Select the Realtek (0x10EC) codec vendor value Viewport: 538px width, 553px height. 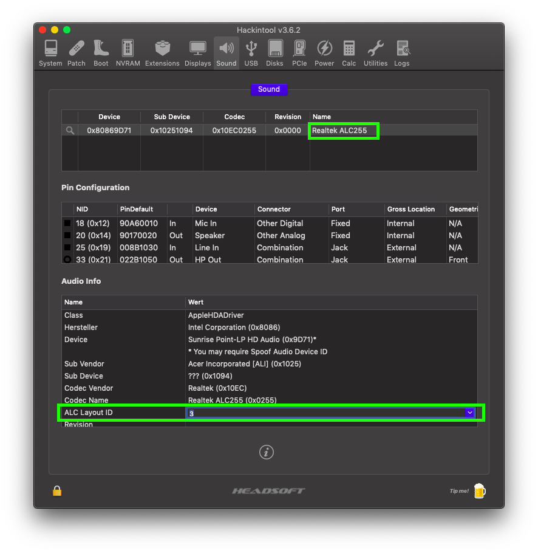coord(217,388)
